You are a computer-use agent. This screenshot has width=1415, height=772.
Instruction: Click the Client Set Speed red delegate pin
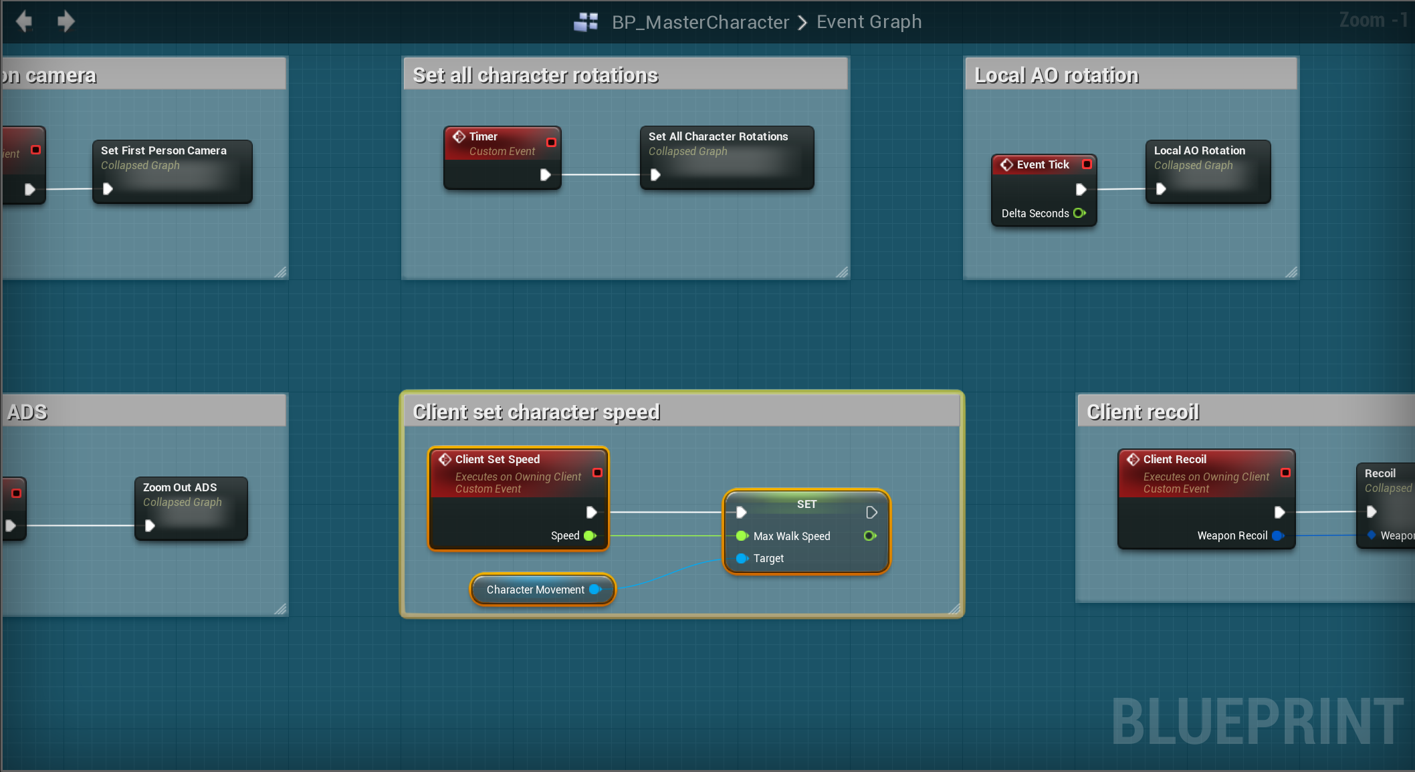(x=597, y=473)
